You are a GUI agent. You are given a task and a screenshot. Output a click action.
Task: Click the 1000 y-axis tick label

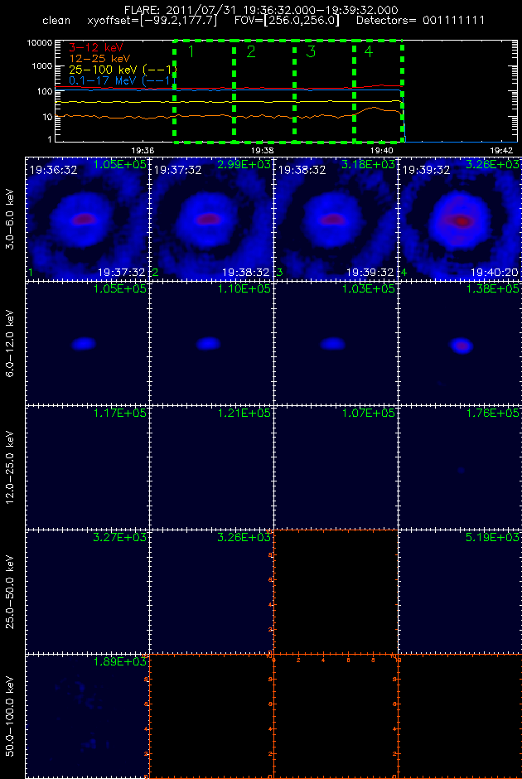(43, 66)
